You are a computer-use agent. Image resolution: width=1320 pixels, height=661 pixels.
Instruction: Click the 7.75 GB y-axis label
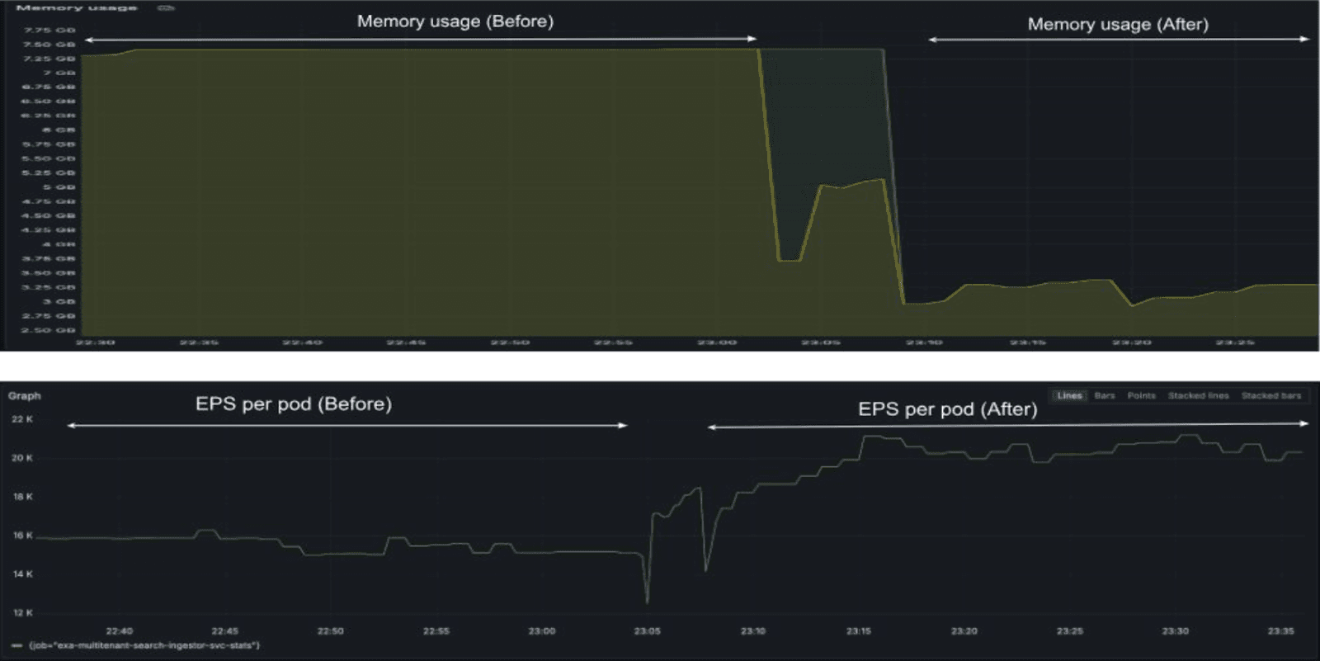coord(49,31)
